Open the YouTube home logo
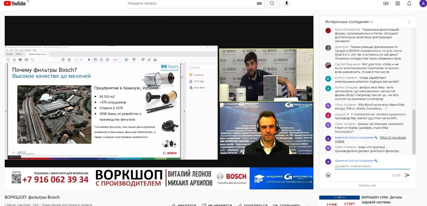Image resolution: width=427 pixels, height=206 pixels. [14, 3]
